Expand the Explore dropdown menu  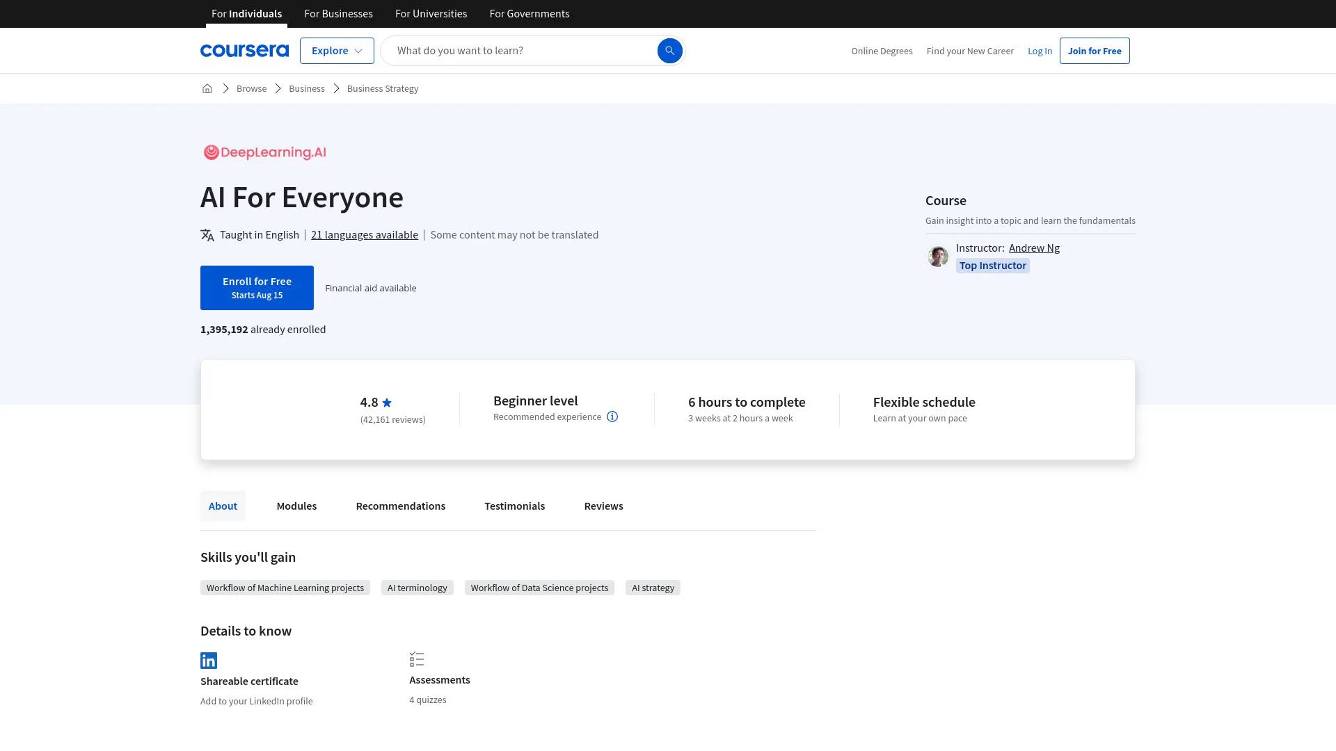337,51
